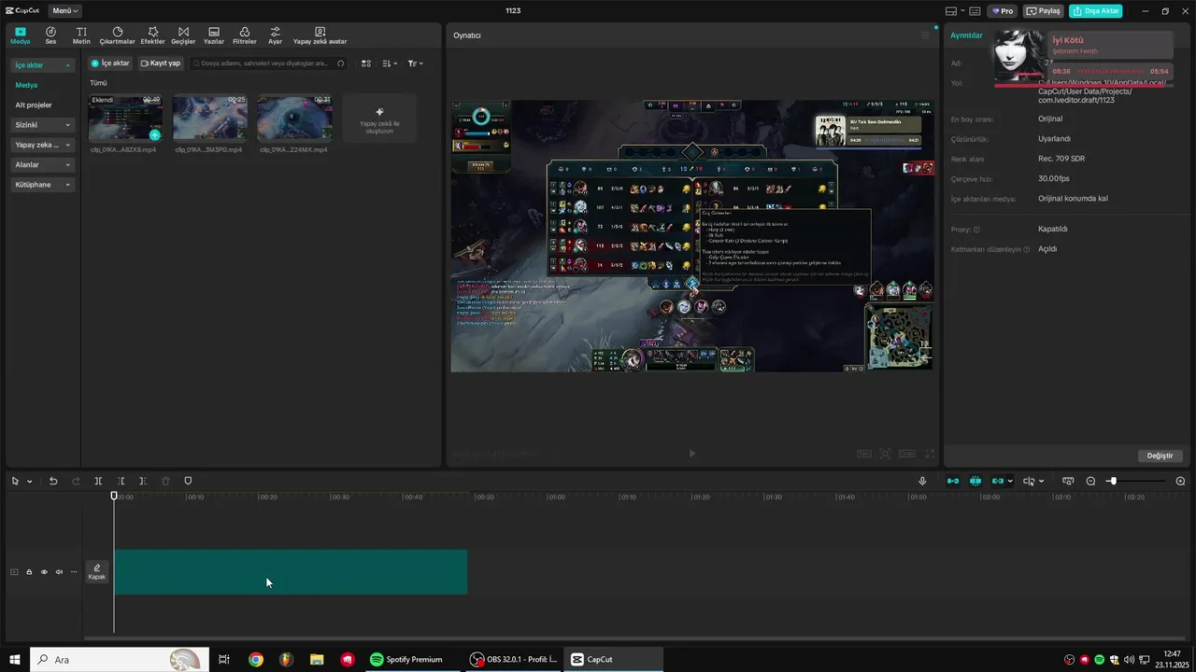Click the timeline zoom-in magnifier icon
Image resolution: width=1196 pixels, height=672 pixels.
point(1180,481)
